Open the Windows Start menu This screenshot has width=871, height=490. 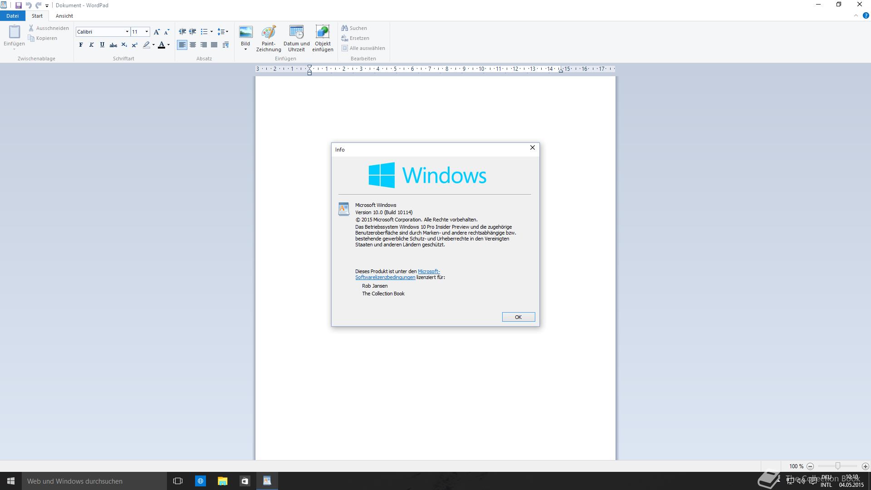pyautogui.click(x=11, y=481)
